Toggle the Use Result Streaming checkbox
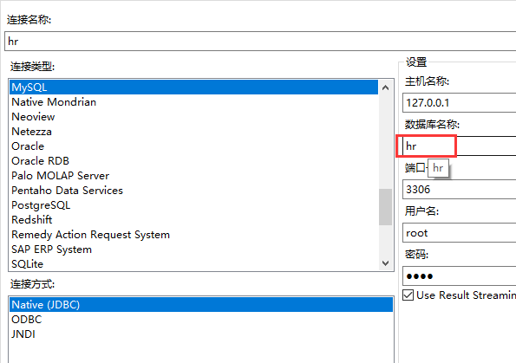516x363 pixels. [408, 295]
